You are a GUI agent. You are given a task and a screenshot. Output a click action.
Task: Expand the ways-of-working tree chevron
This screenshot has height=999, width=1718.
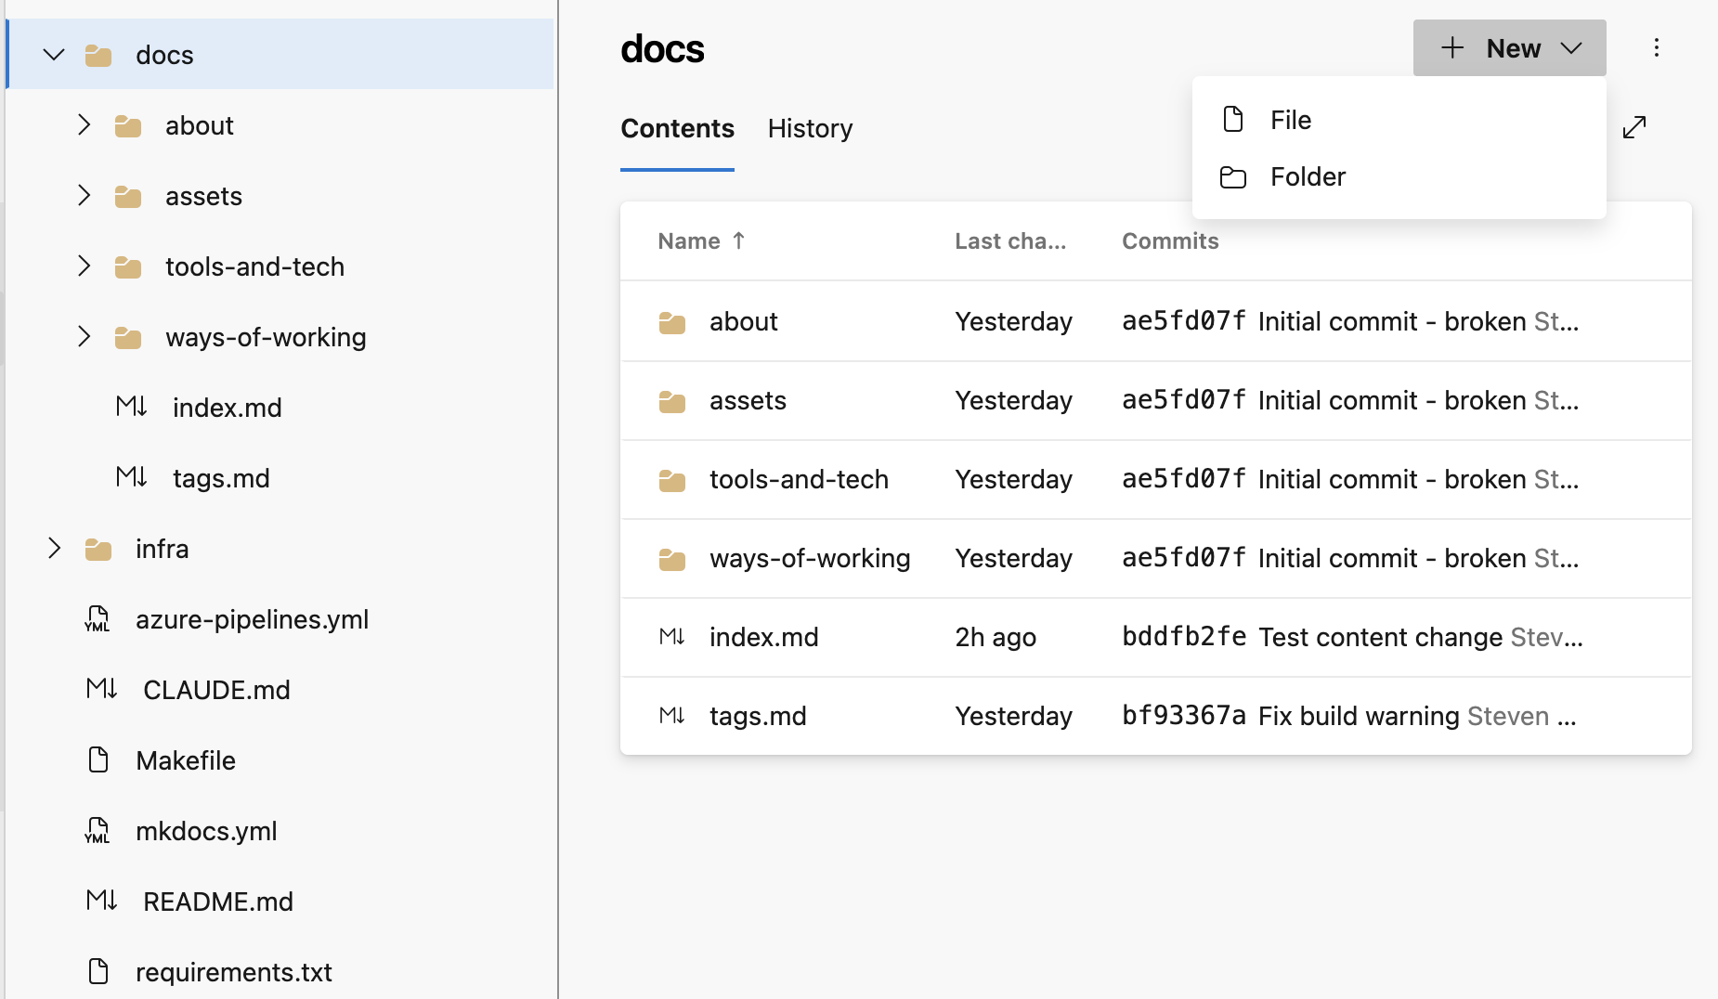pyautogui.click(x=84, y=337)
